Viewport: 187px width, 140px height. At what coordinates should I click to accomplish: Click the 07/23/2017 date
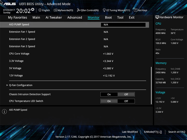[x=9, y=10]
